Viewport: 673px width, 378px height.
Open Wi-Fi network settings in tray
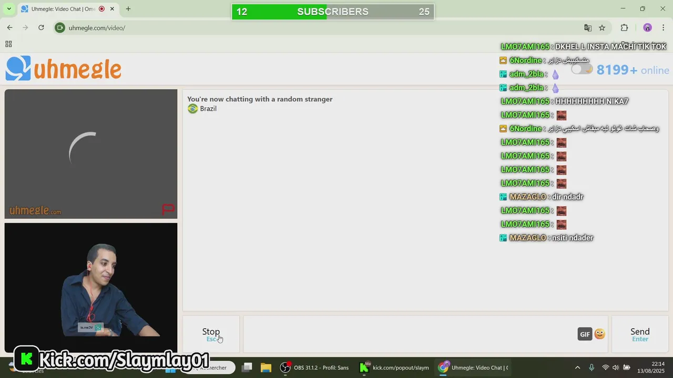tap(605, 367)
